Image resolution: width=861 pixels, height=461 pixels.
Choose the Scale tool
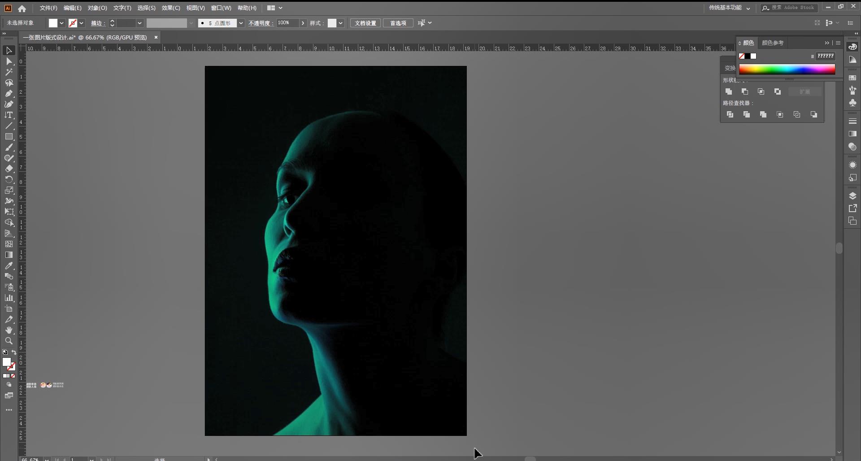coord(9,190)
